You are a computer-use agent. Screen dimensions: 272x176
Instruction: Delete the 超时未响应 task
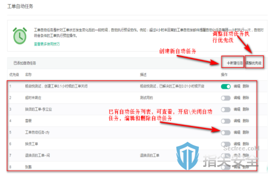246,98
